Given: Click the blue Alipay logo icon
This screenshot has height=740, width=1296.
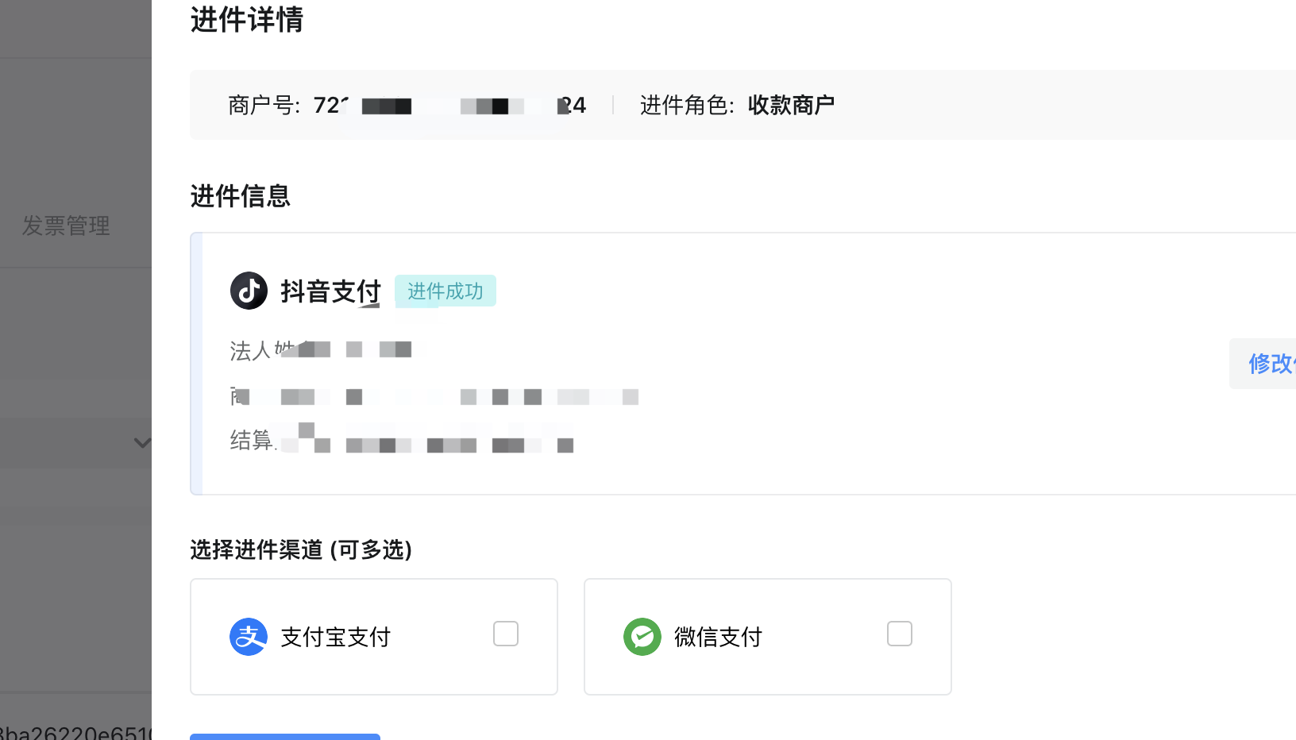Looking at the screenshot, I should click(x=249, y=637).
